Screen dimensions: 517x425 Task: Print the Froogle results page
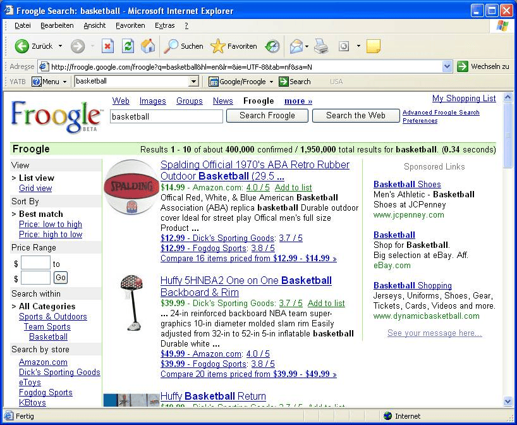321,46
